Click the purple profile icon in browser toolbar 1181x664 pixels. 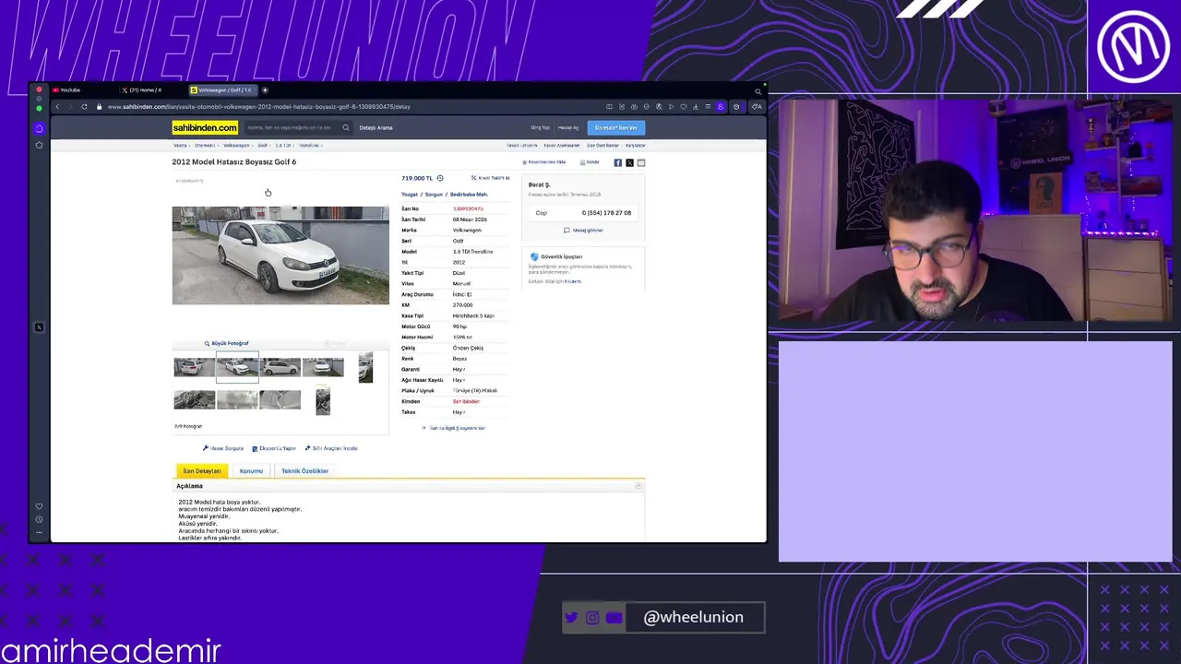click(721, 107)
